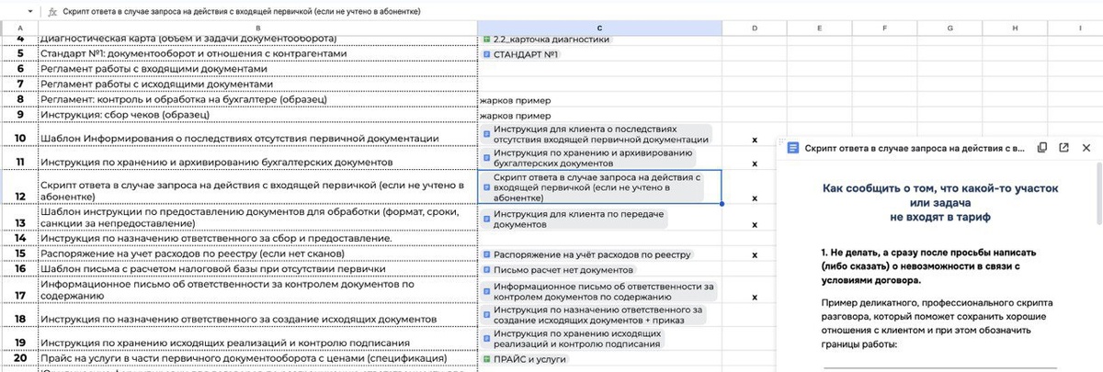The image size is (1103, 372).
Task: Open chip 'Письмо расчет нет документов'
Action: [x=560, y=270]
